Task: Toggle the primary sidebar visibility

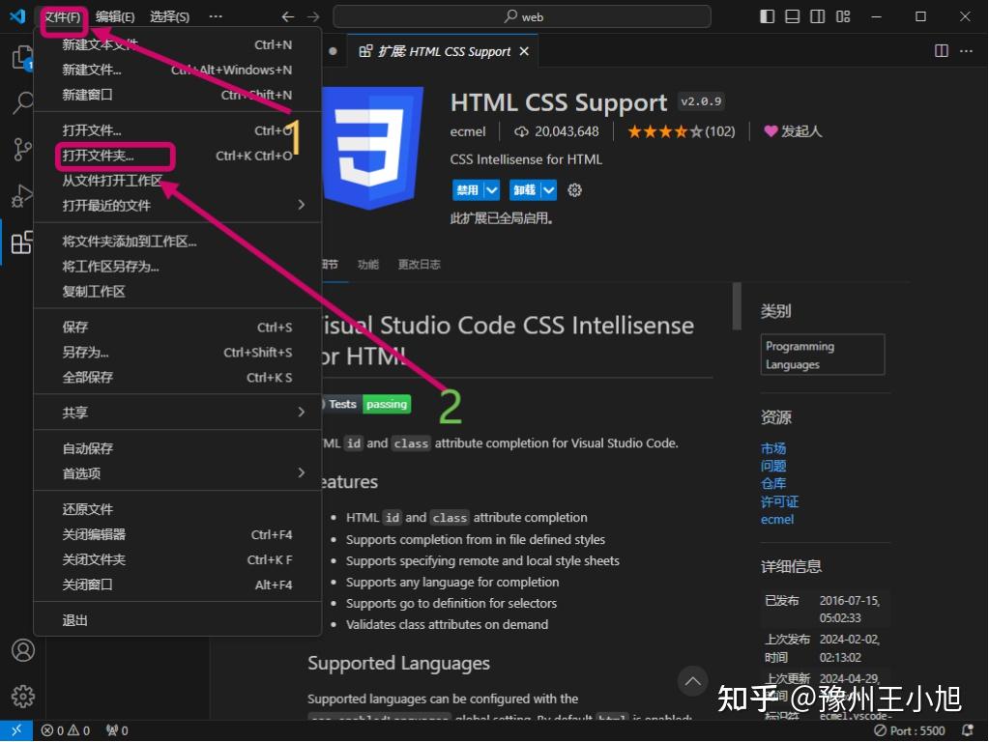Action: click(x=767, y=16)
